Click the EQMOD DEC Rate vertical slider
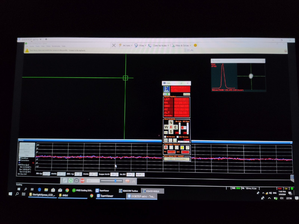 188,128
